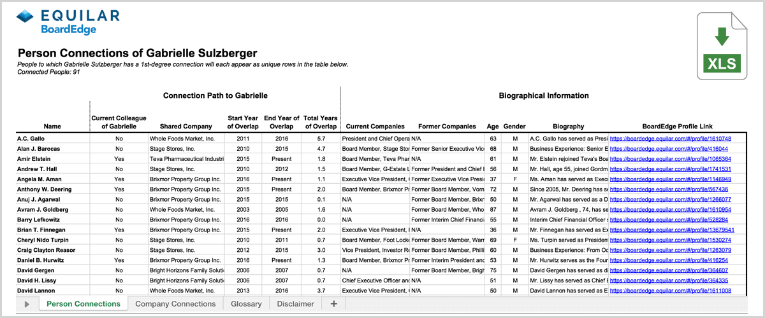Select the Angela M. Aman name cell
This screenshot has height=318, width=765.
(x=52, y=179)
